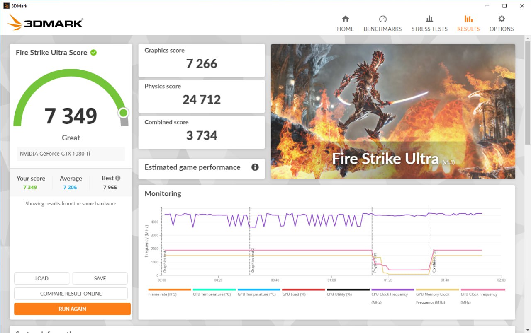Click the Combined score value 3 734

point(202,136)
